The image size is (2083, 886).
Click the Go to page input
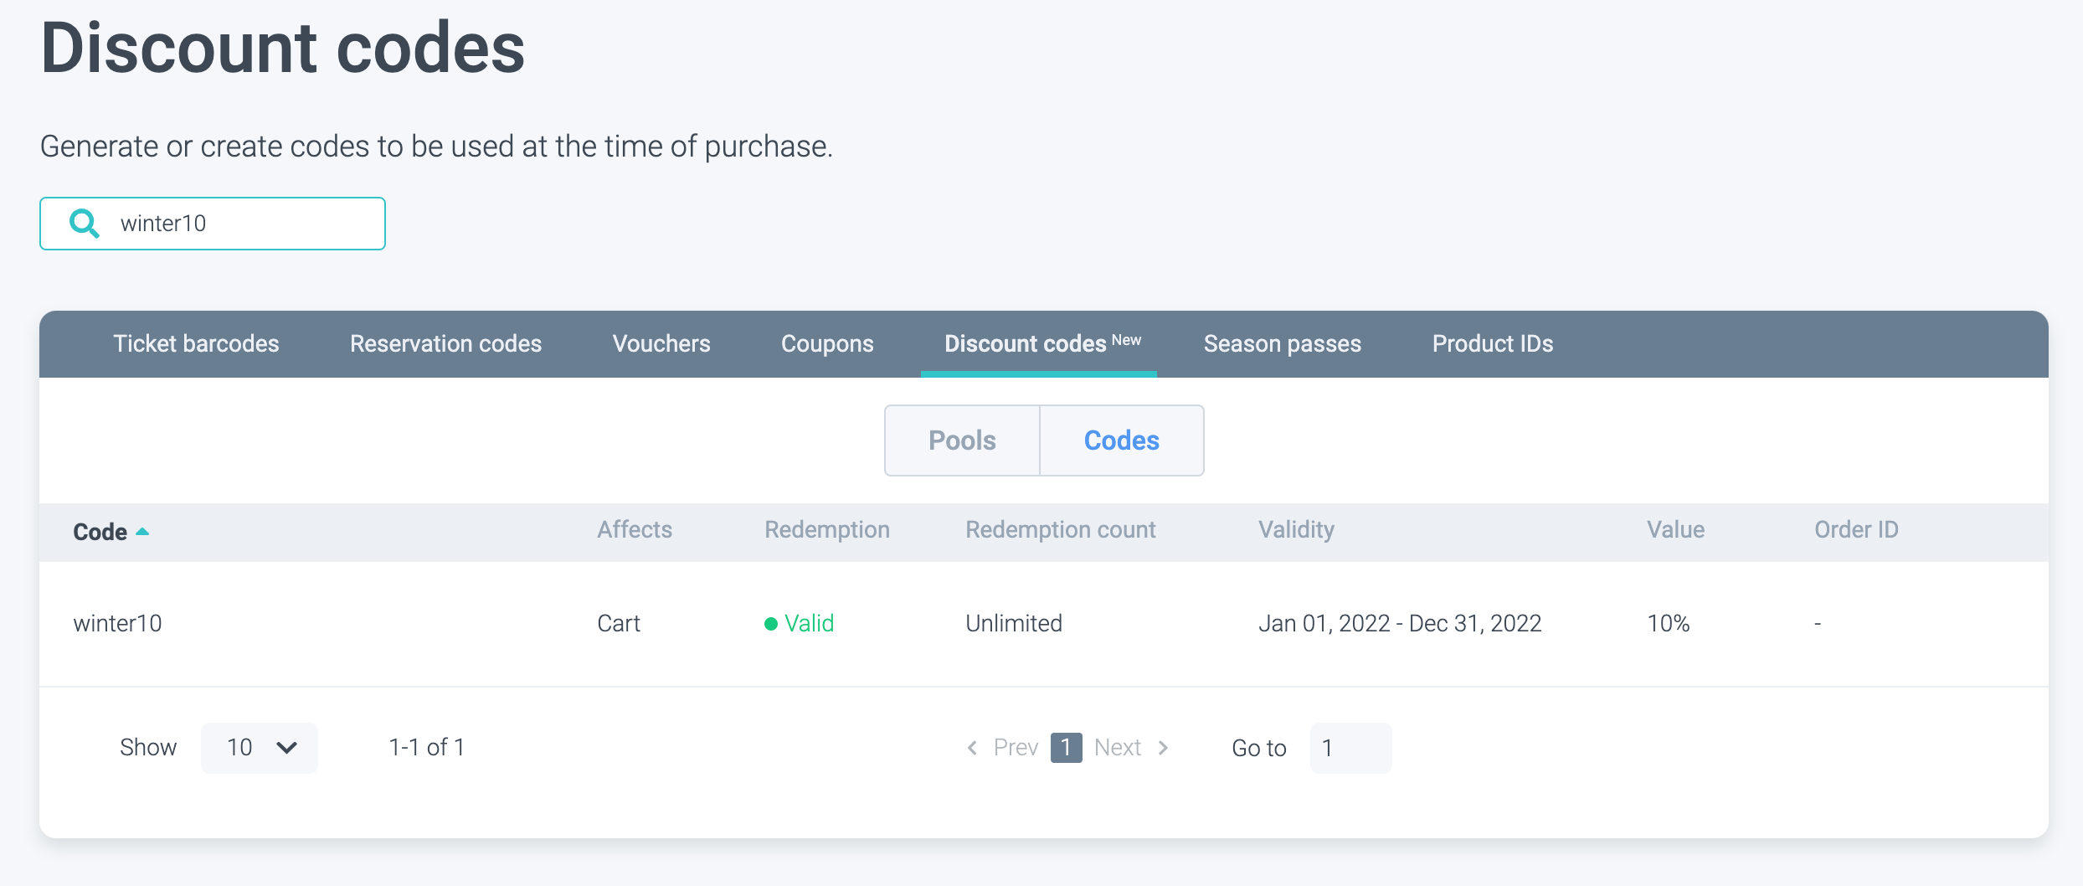coord(1350,748)
